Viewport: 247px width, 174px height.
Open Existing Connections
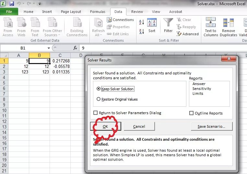point(77,27)
